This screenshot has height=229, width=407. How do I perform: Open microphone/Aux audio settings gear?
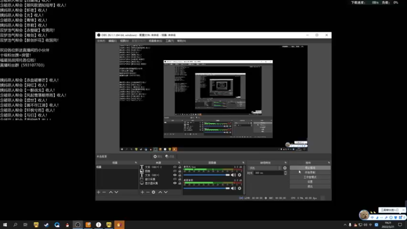point(239,175)
